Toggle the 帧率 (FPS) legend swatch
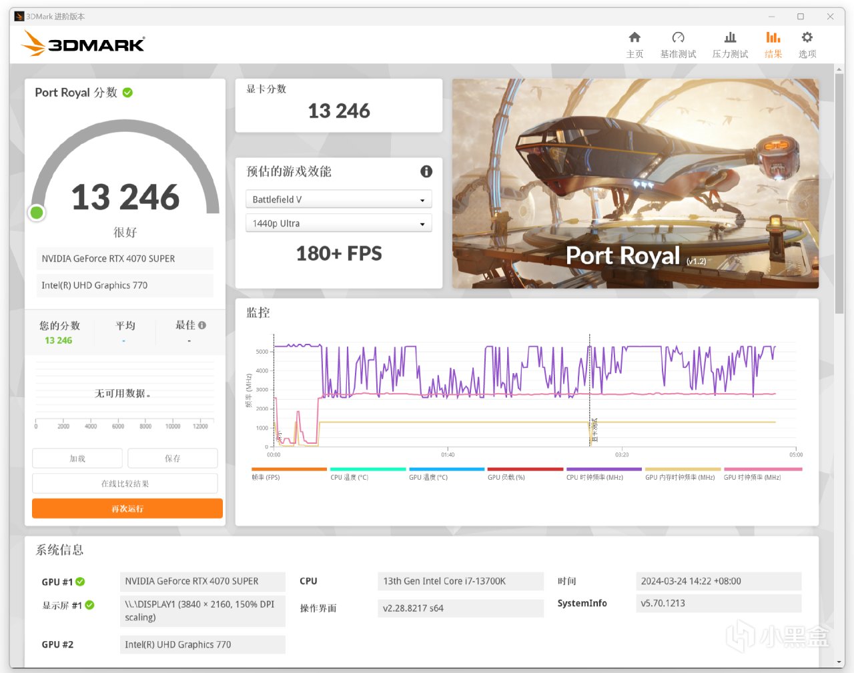Image resolution: width=854 pixels, height=673 pixels. (x=289, y=469)
